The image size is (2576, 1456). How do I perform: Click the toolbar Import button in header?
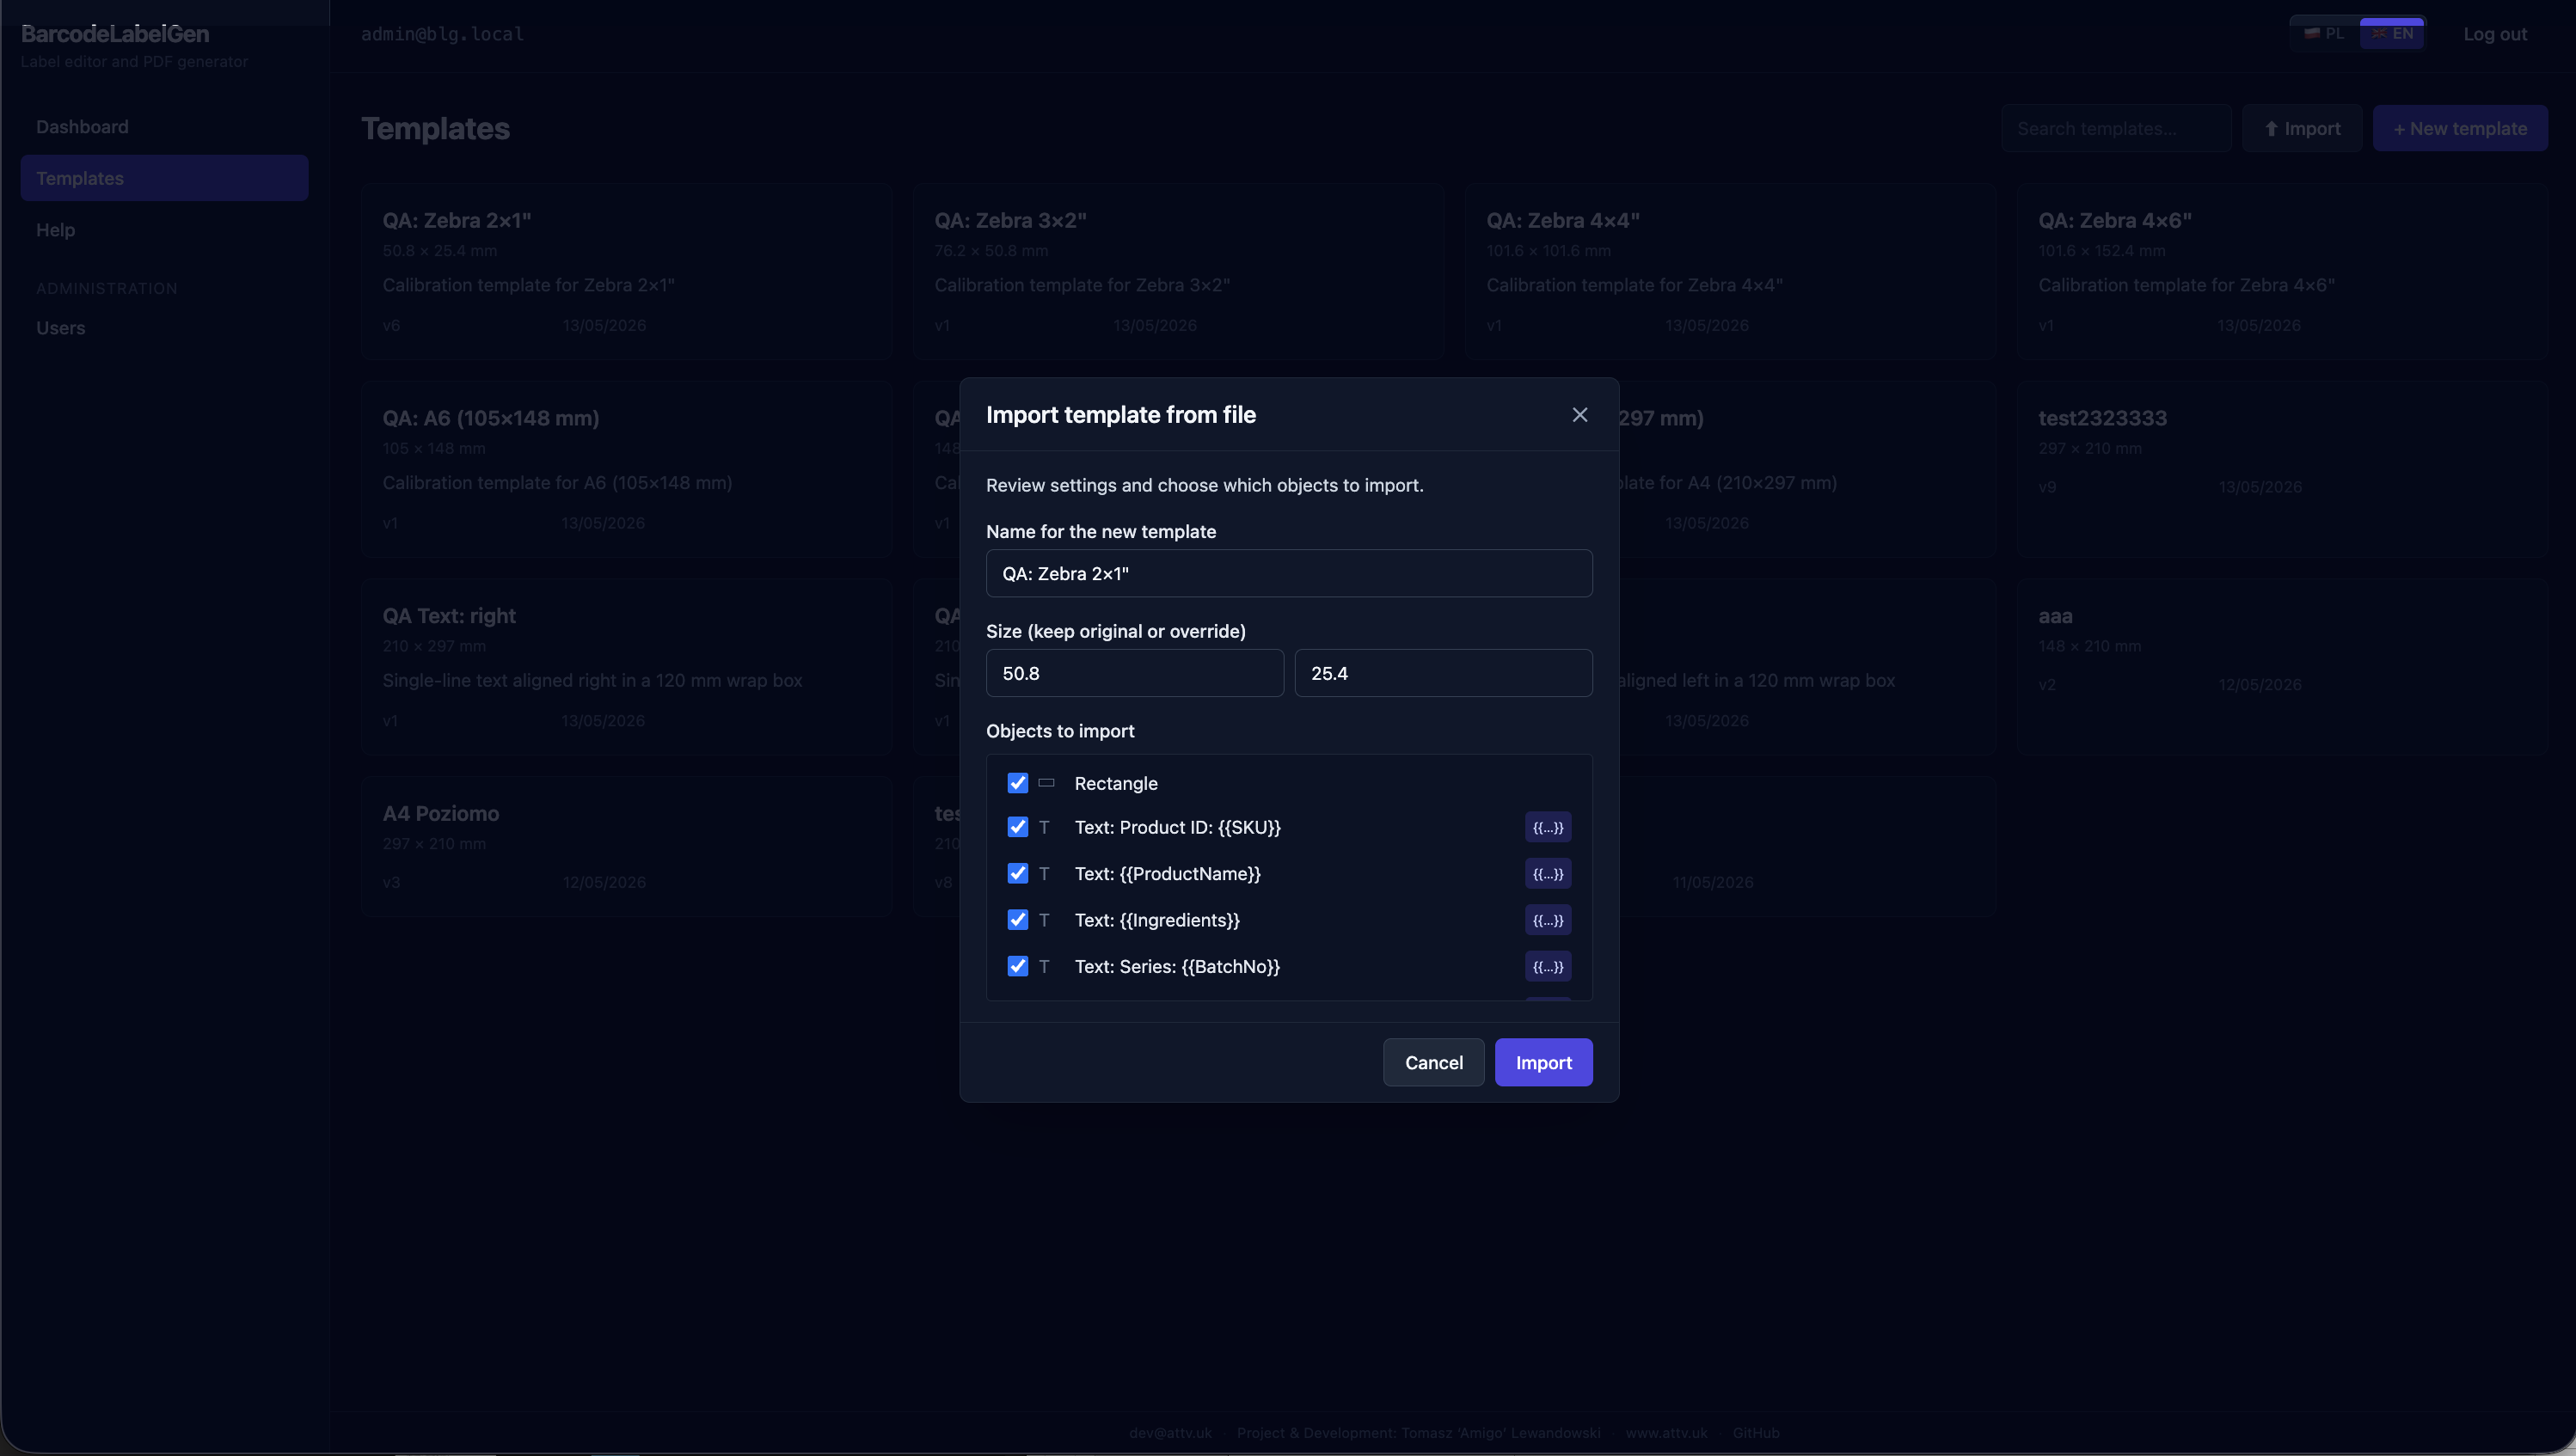[2302, 128]
